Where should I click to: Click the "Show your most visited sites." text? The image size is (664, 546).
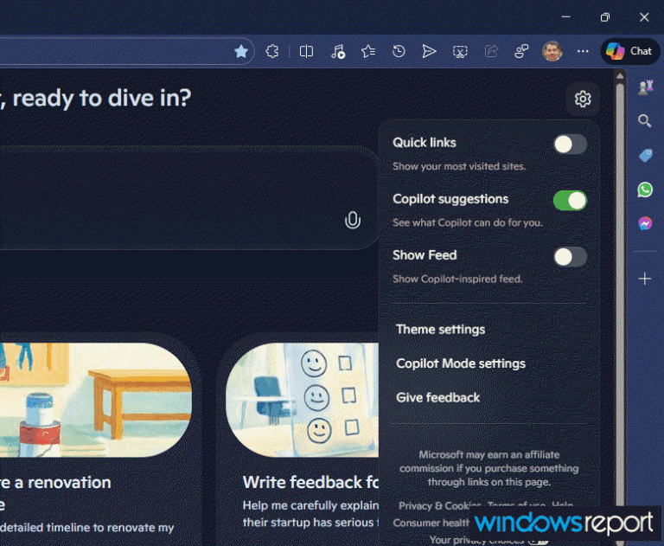coord(459,166)
